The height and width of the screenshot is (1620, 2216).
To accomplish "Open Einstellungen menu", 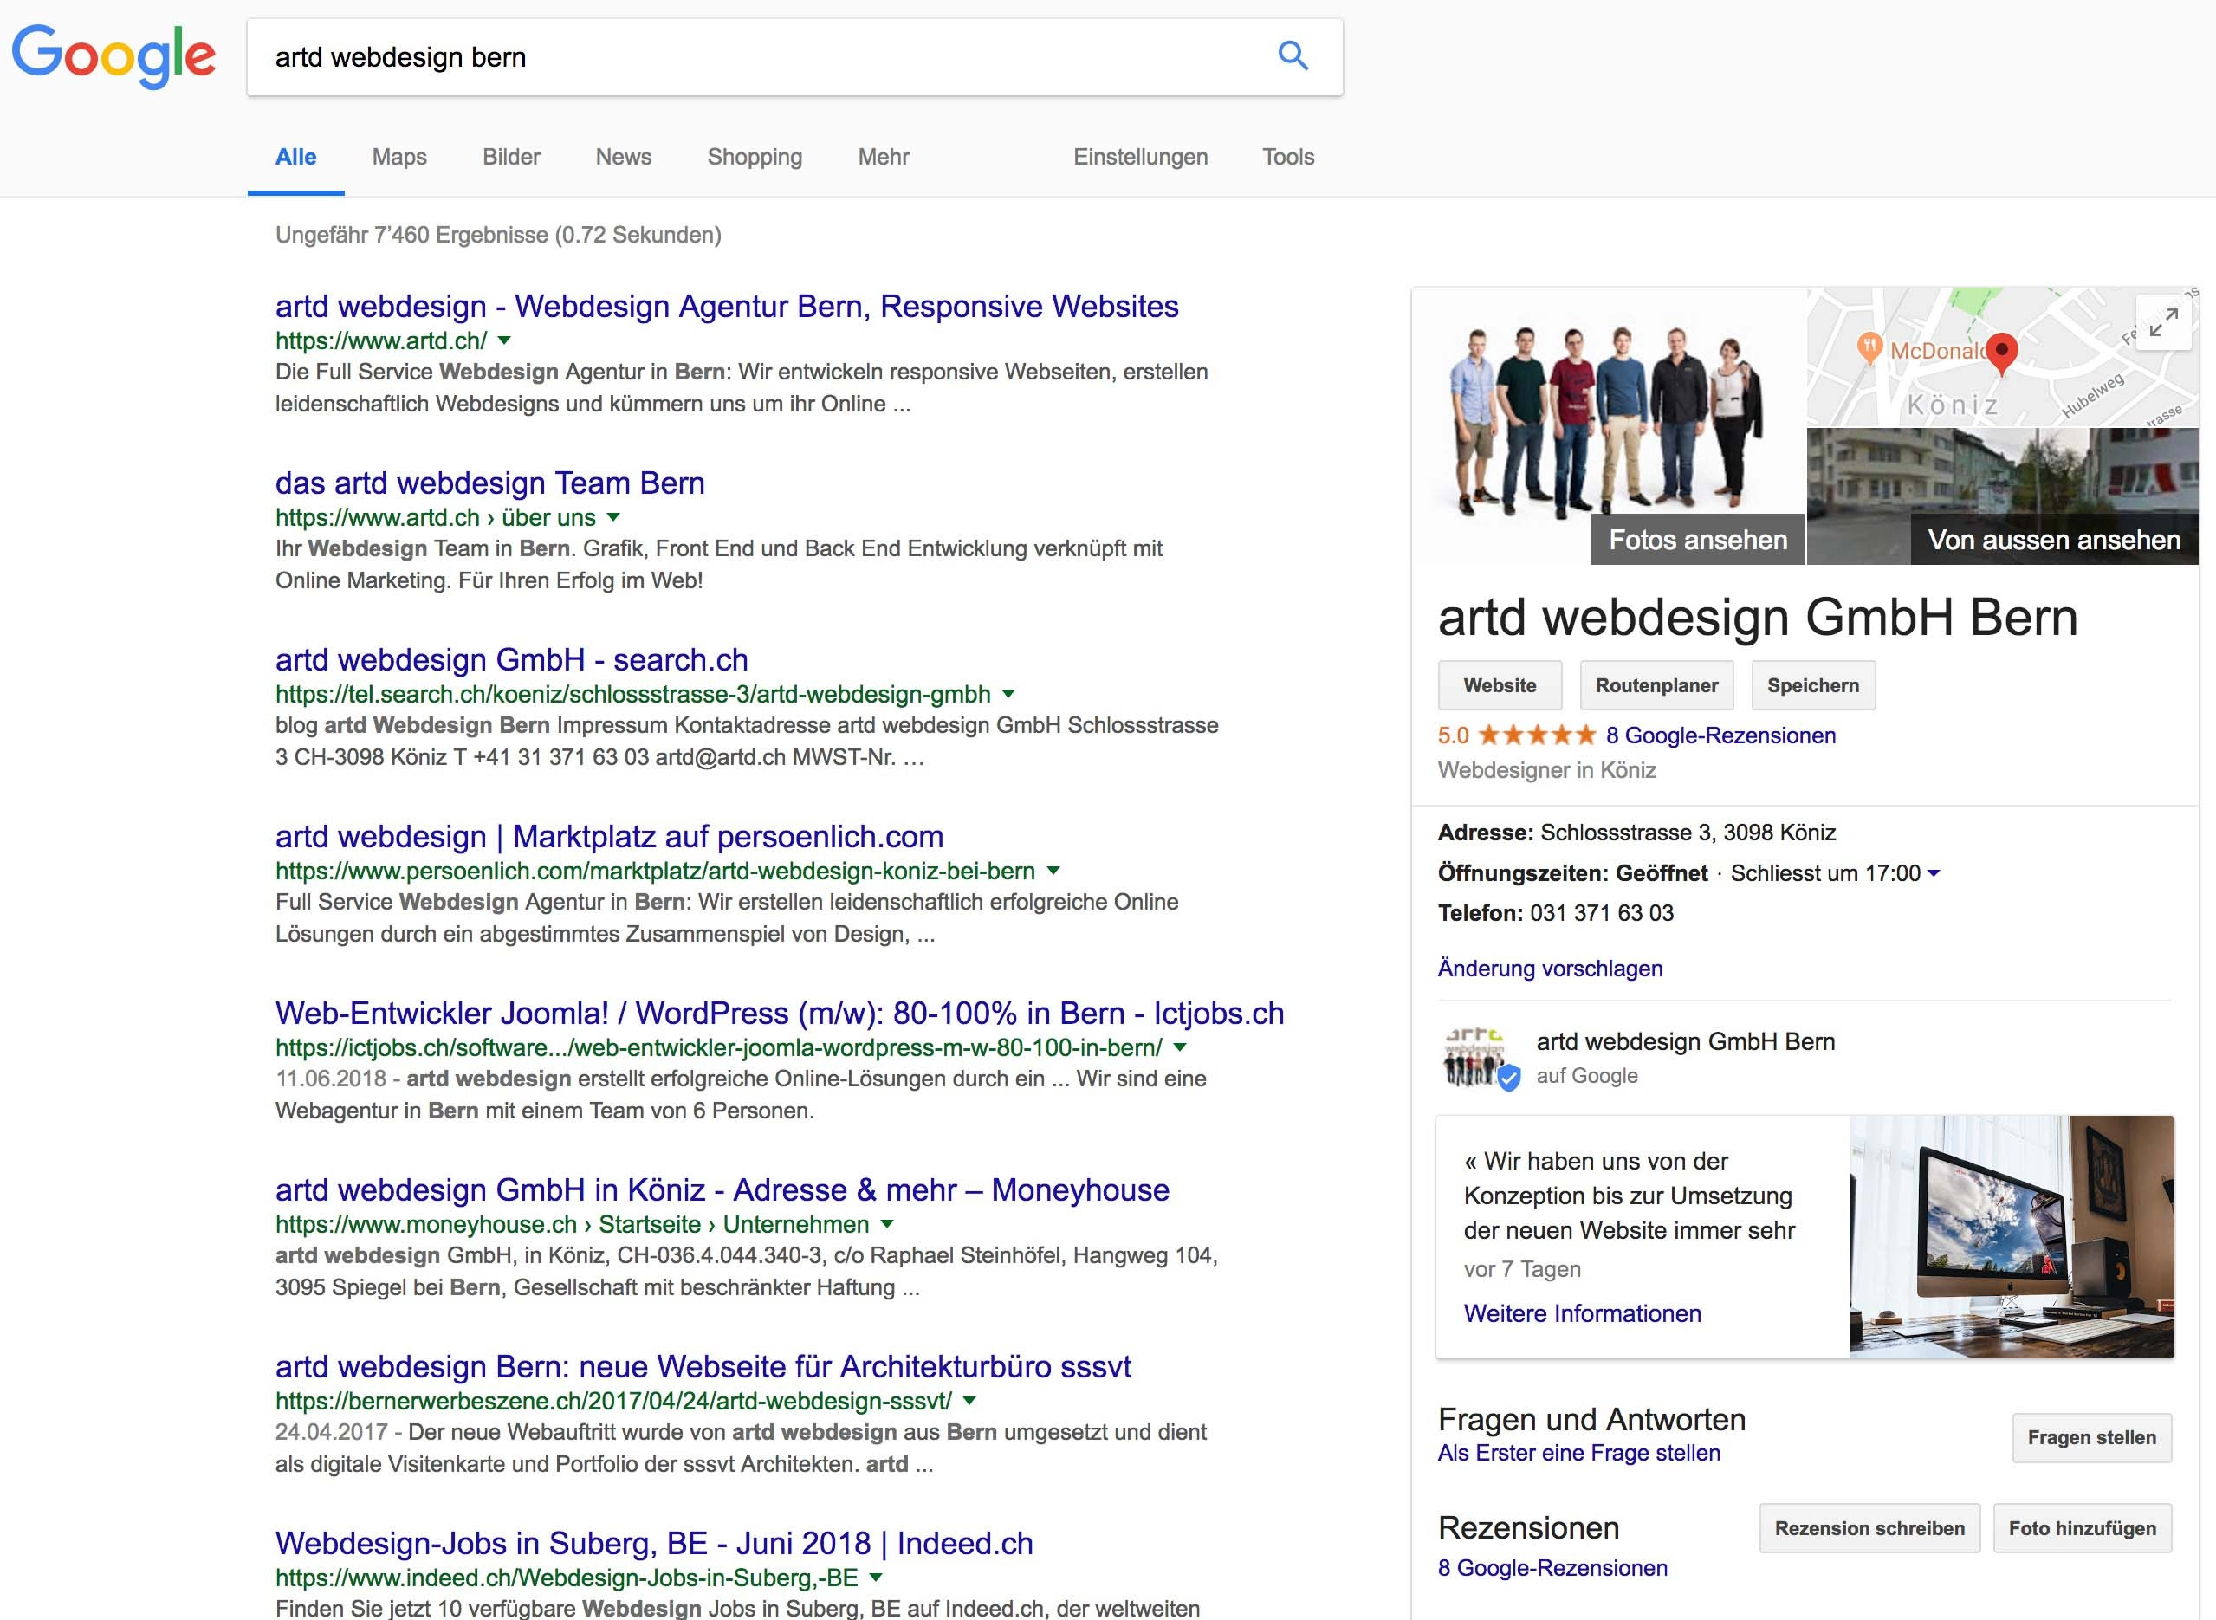I will point(1140,157).
